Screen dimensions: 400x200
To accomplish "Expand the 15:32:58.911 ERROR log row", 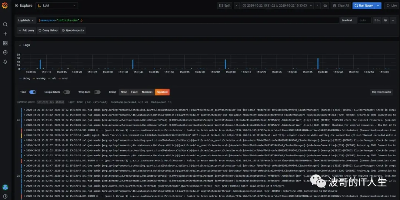I will point(209,130).
